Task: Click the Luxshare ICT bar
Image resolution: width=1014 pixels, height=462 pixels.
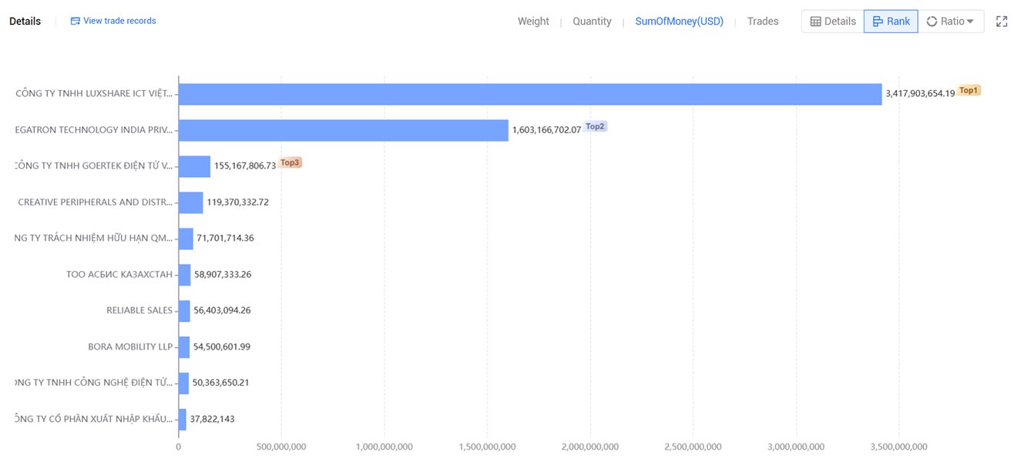Action: [x=530, y=94]
